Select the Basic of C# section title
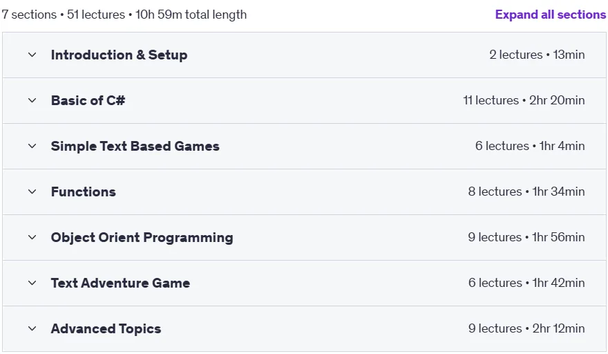 coord(88,100)
